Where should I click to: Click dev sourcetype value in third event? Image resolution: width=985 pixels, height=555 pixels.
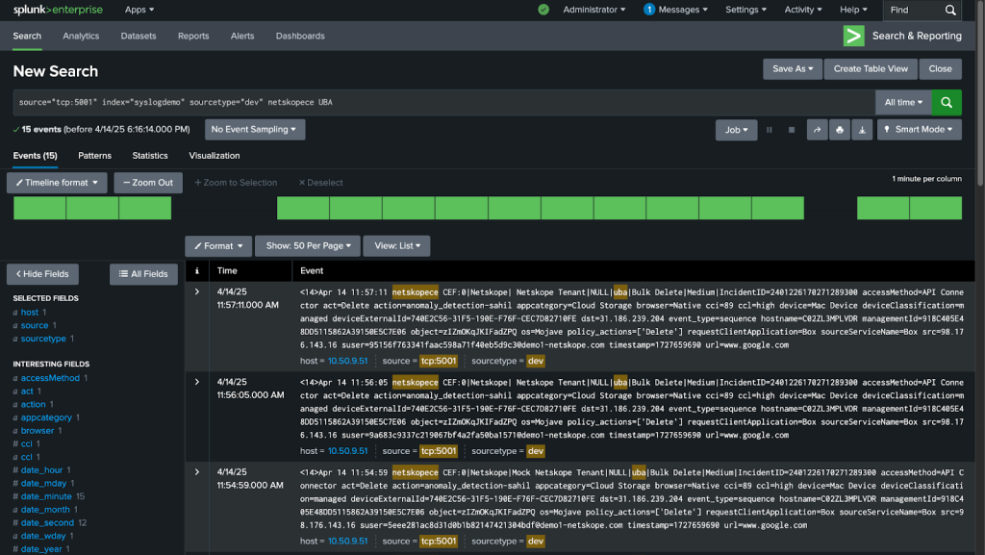[x=535, y=542]
